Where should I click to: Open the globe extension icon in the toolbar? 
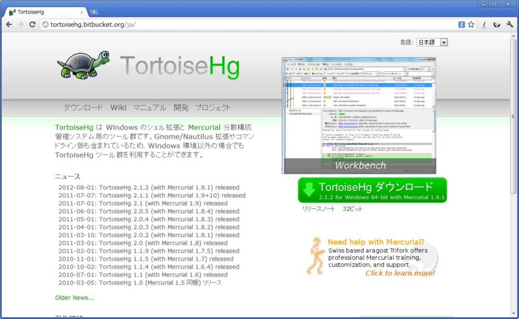(496, 25)
